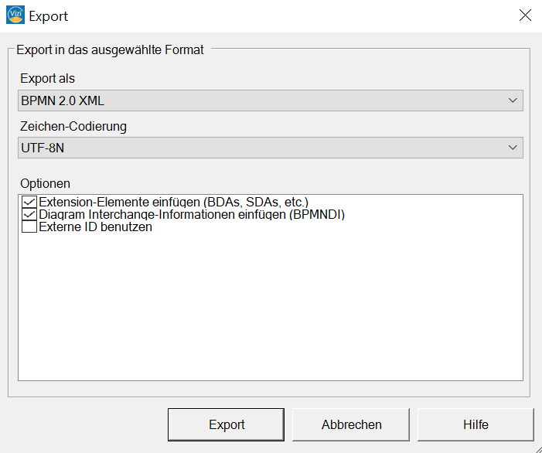Uncheck Diagram Interchange-Informationen einfügen checkbox
The image size is (542, 453).
pos(29,215)
